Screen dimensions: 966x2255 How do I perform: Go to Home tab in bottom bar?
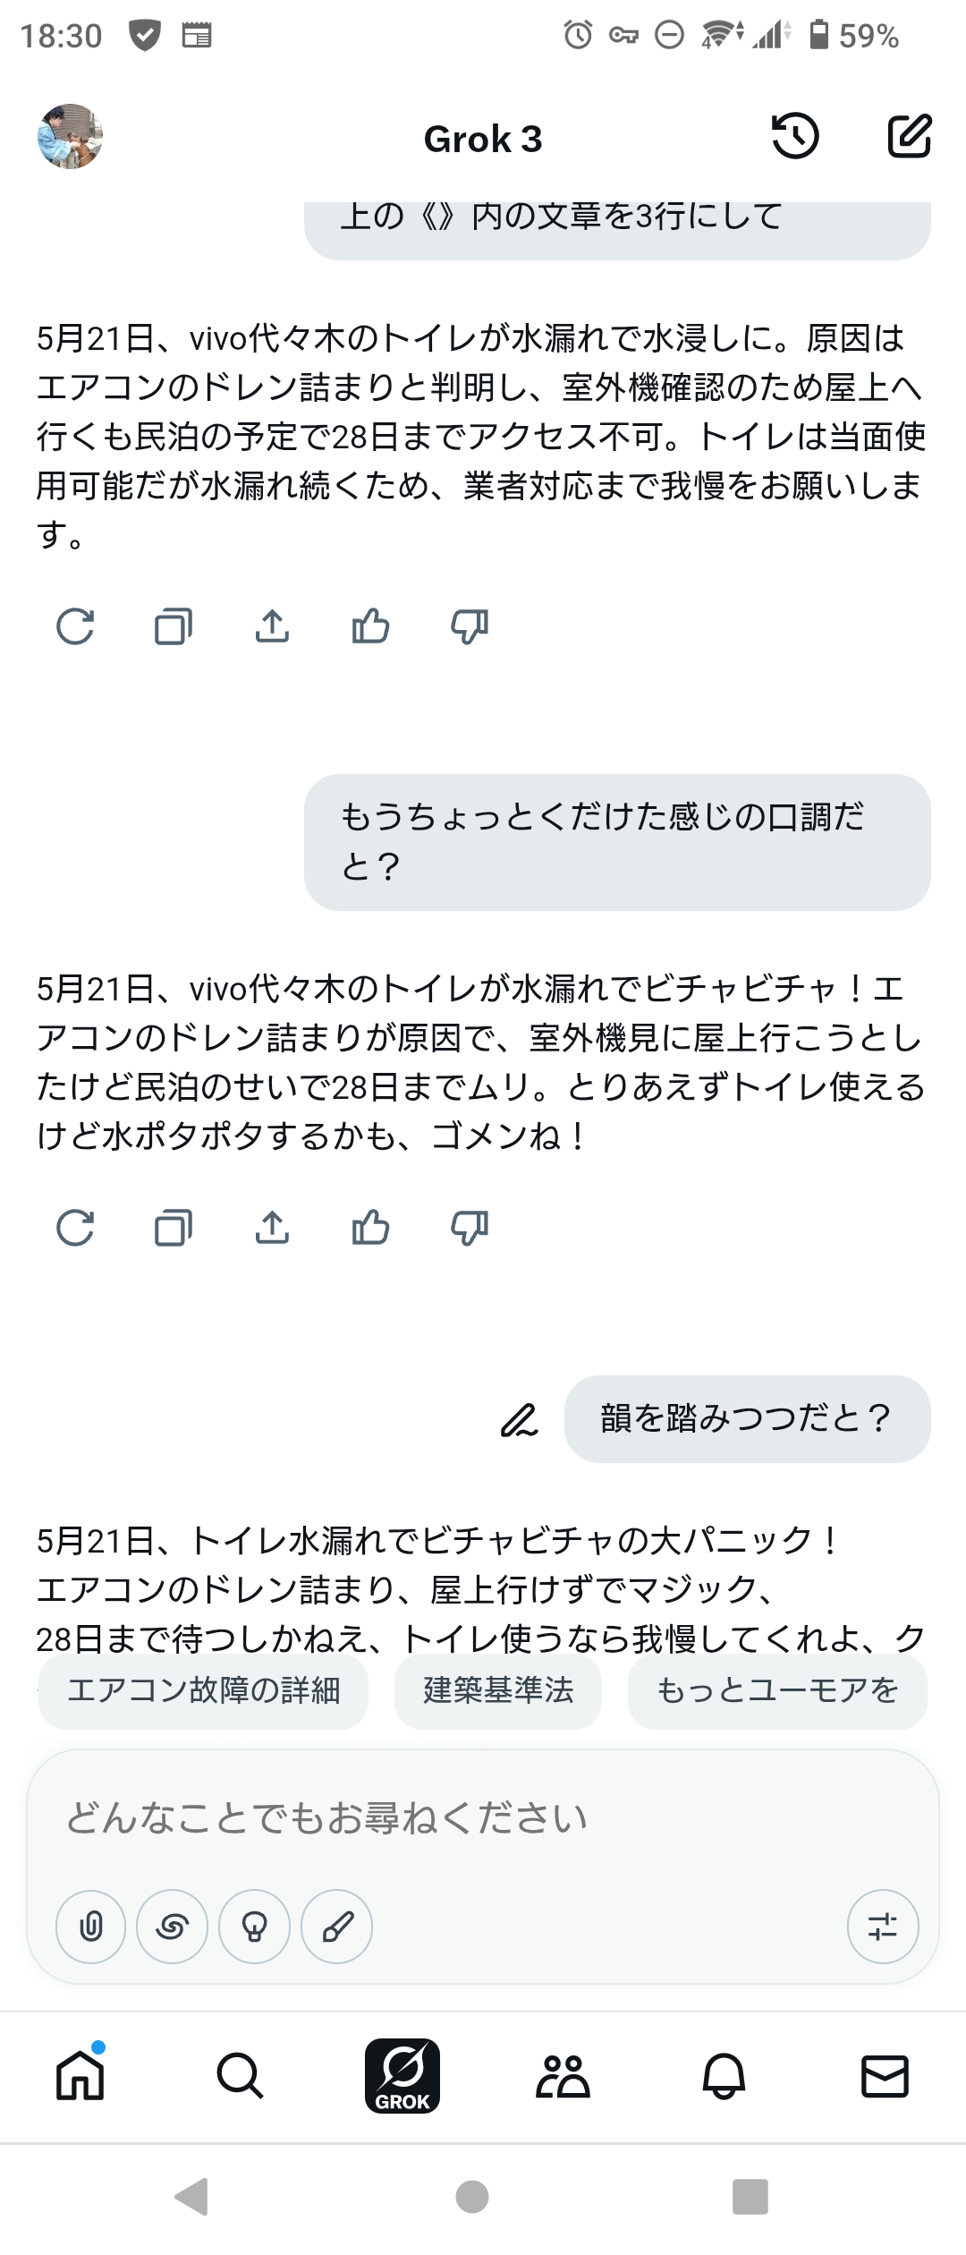coord(80,2075)
